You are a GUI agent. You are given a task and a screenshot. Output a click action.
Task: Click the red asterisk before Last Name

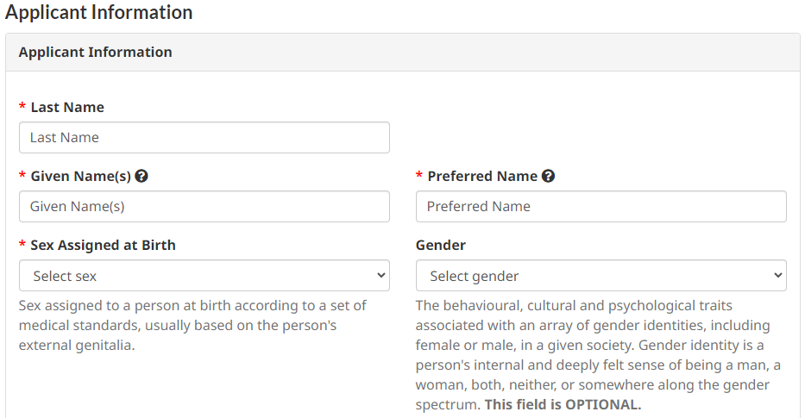point(22,108)
